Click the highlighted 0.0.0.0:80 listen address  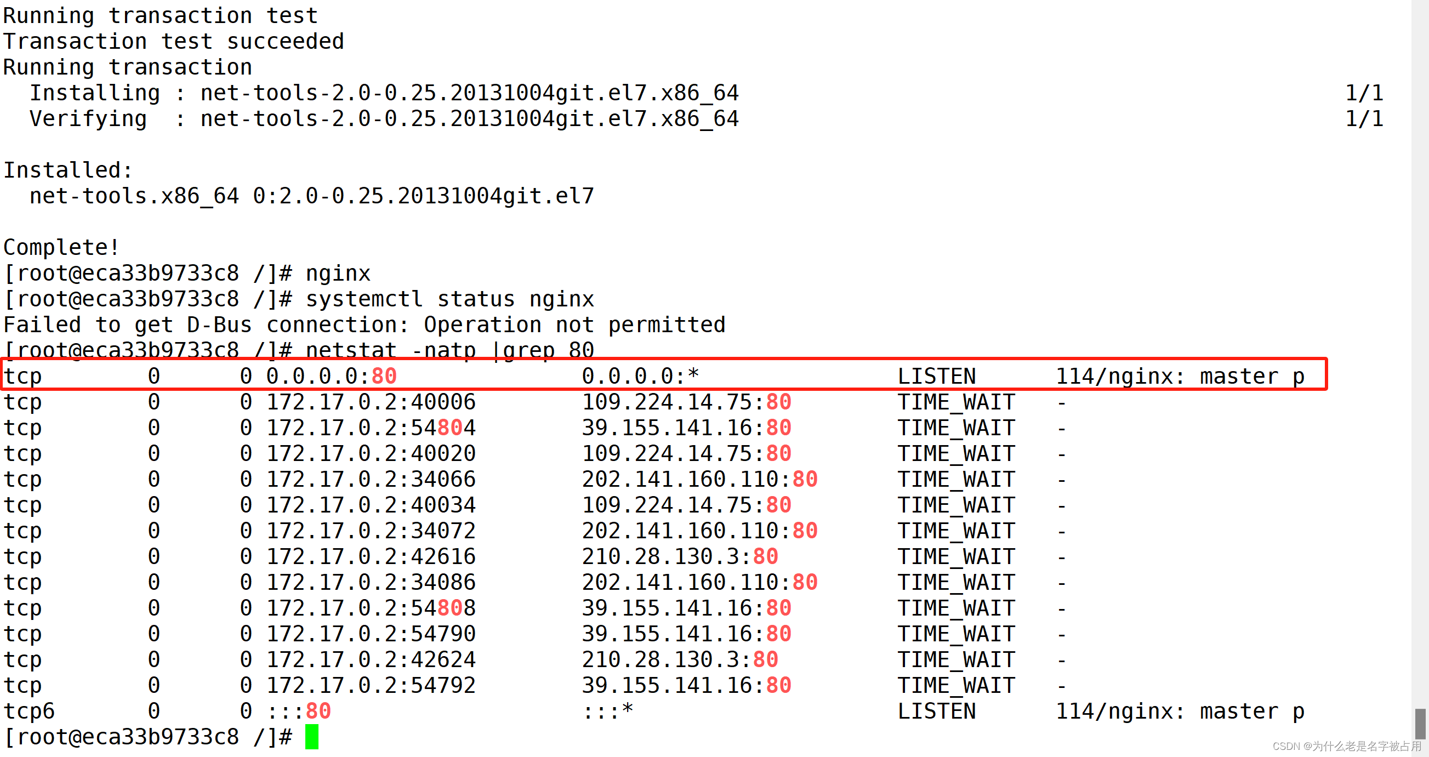click(331, 376)
